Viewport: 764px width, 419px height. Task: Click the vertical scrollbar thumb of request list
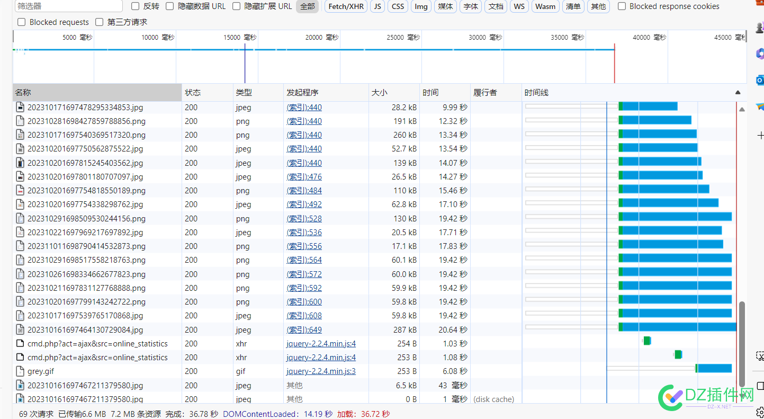[x=742, y=343]
